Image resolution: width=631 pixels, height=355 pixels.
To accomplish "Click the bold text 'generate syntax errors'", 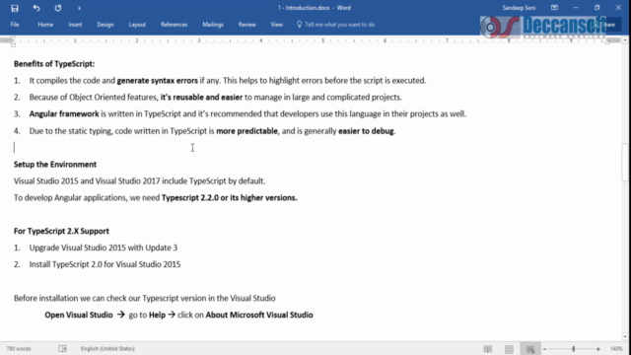I will click(158, 81).
